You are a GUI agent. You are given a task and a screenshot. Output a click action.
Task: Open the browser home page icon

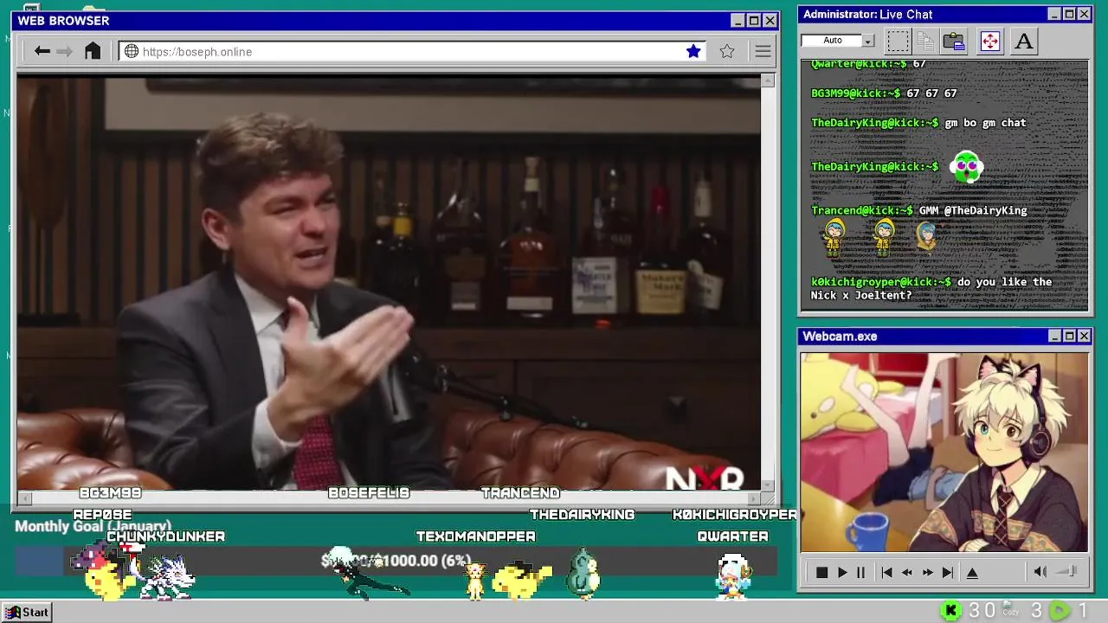pos(93,51)
